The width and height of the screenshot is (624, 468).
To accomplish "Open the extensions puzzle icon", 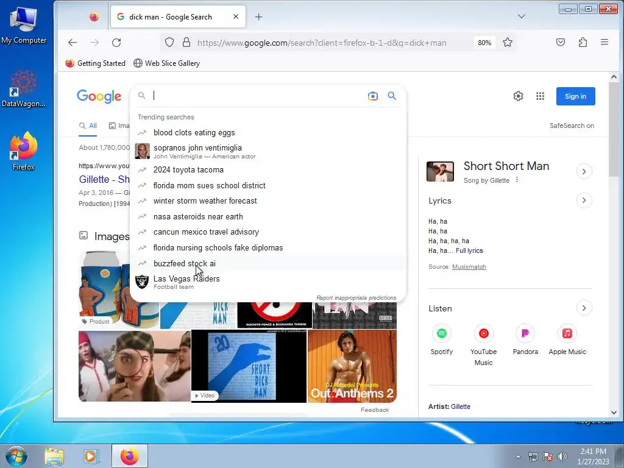I will 583,42.
